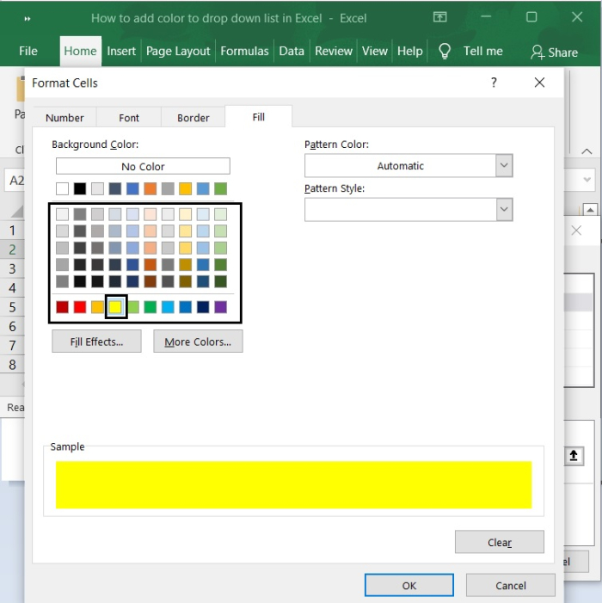602x603 pixels.
Task: Open the Insert ribbon tab
Action: click(x=121, y=51)
